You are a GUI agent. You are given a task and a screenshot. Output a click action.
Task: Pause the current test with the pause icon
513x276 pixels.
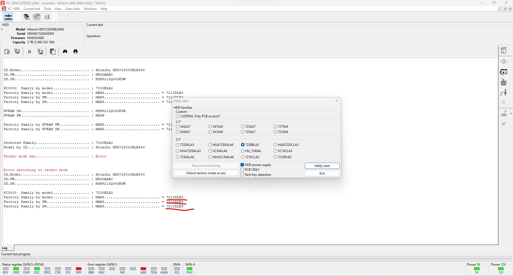pos(29,51)
